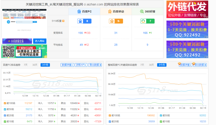The image size is (216, 125).
Task: Click Baidu mobile 平均排名 value 28
Action: 116,45
